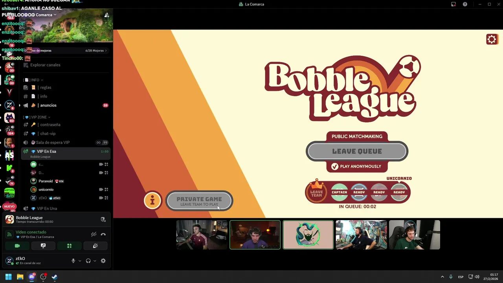Open the game settings gear icon
The image size is (503, 283).
(492, 39)
